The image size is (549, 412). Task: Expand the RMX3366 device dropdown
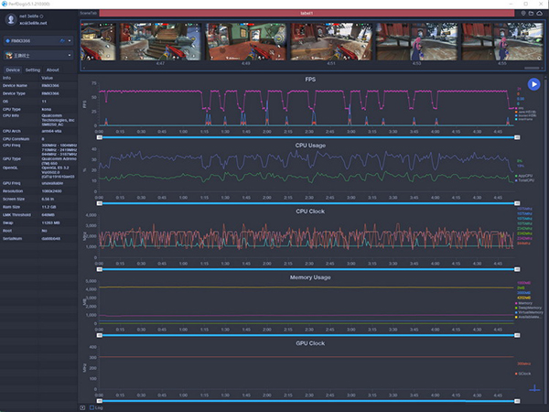coord(69,40)
